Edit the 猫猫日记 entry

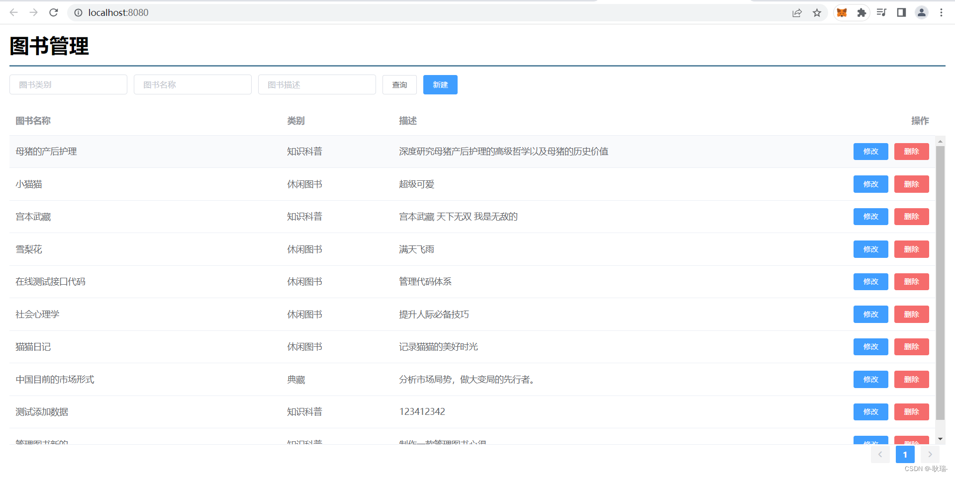pyautogui.click(x=870, y=347)
